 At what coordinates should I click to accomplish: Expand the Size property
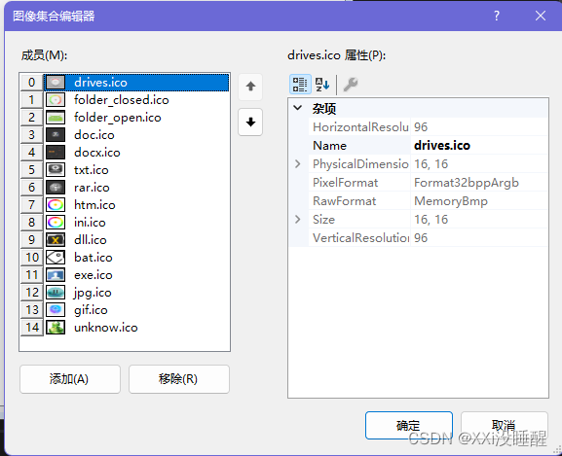pyautogui.click(x=297, y=219)
